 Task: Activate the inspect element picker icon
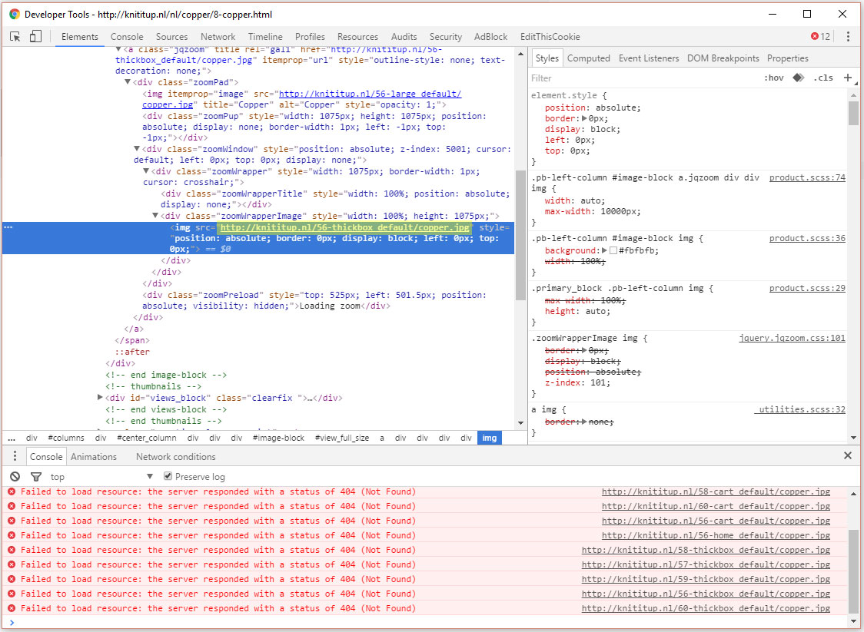pyautogui.click(x=15, y=36)
